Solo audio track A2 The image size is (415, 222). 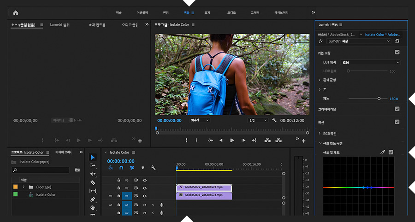153,213
